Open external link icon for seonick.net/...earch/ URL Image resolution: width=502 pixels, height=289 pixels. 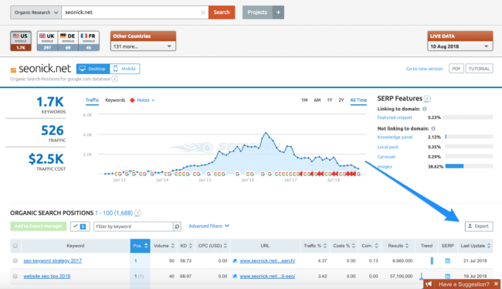click(235, 261)
